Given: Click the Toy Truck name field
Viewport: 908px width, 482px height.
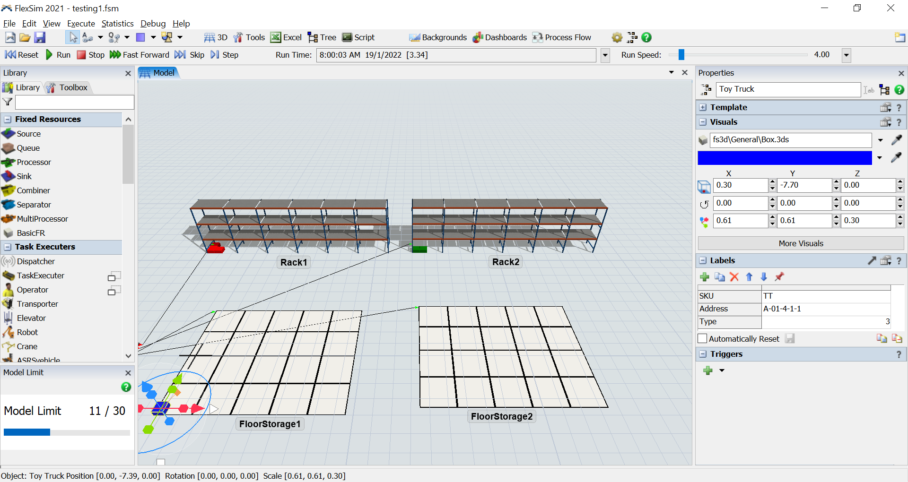Looking at the screenshot, I should coord(787,89).
